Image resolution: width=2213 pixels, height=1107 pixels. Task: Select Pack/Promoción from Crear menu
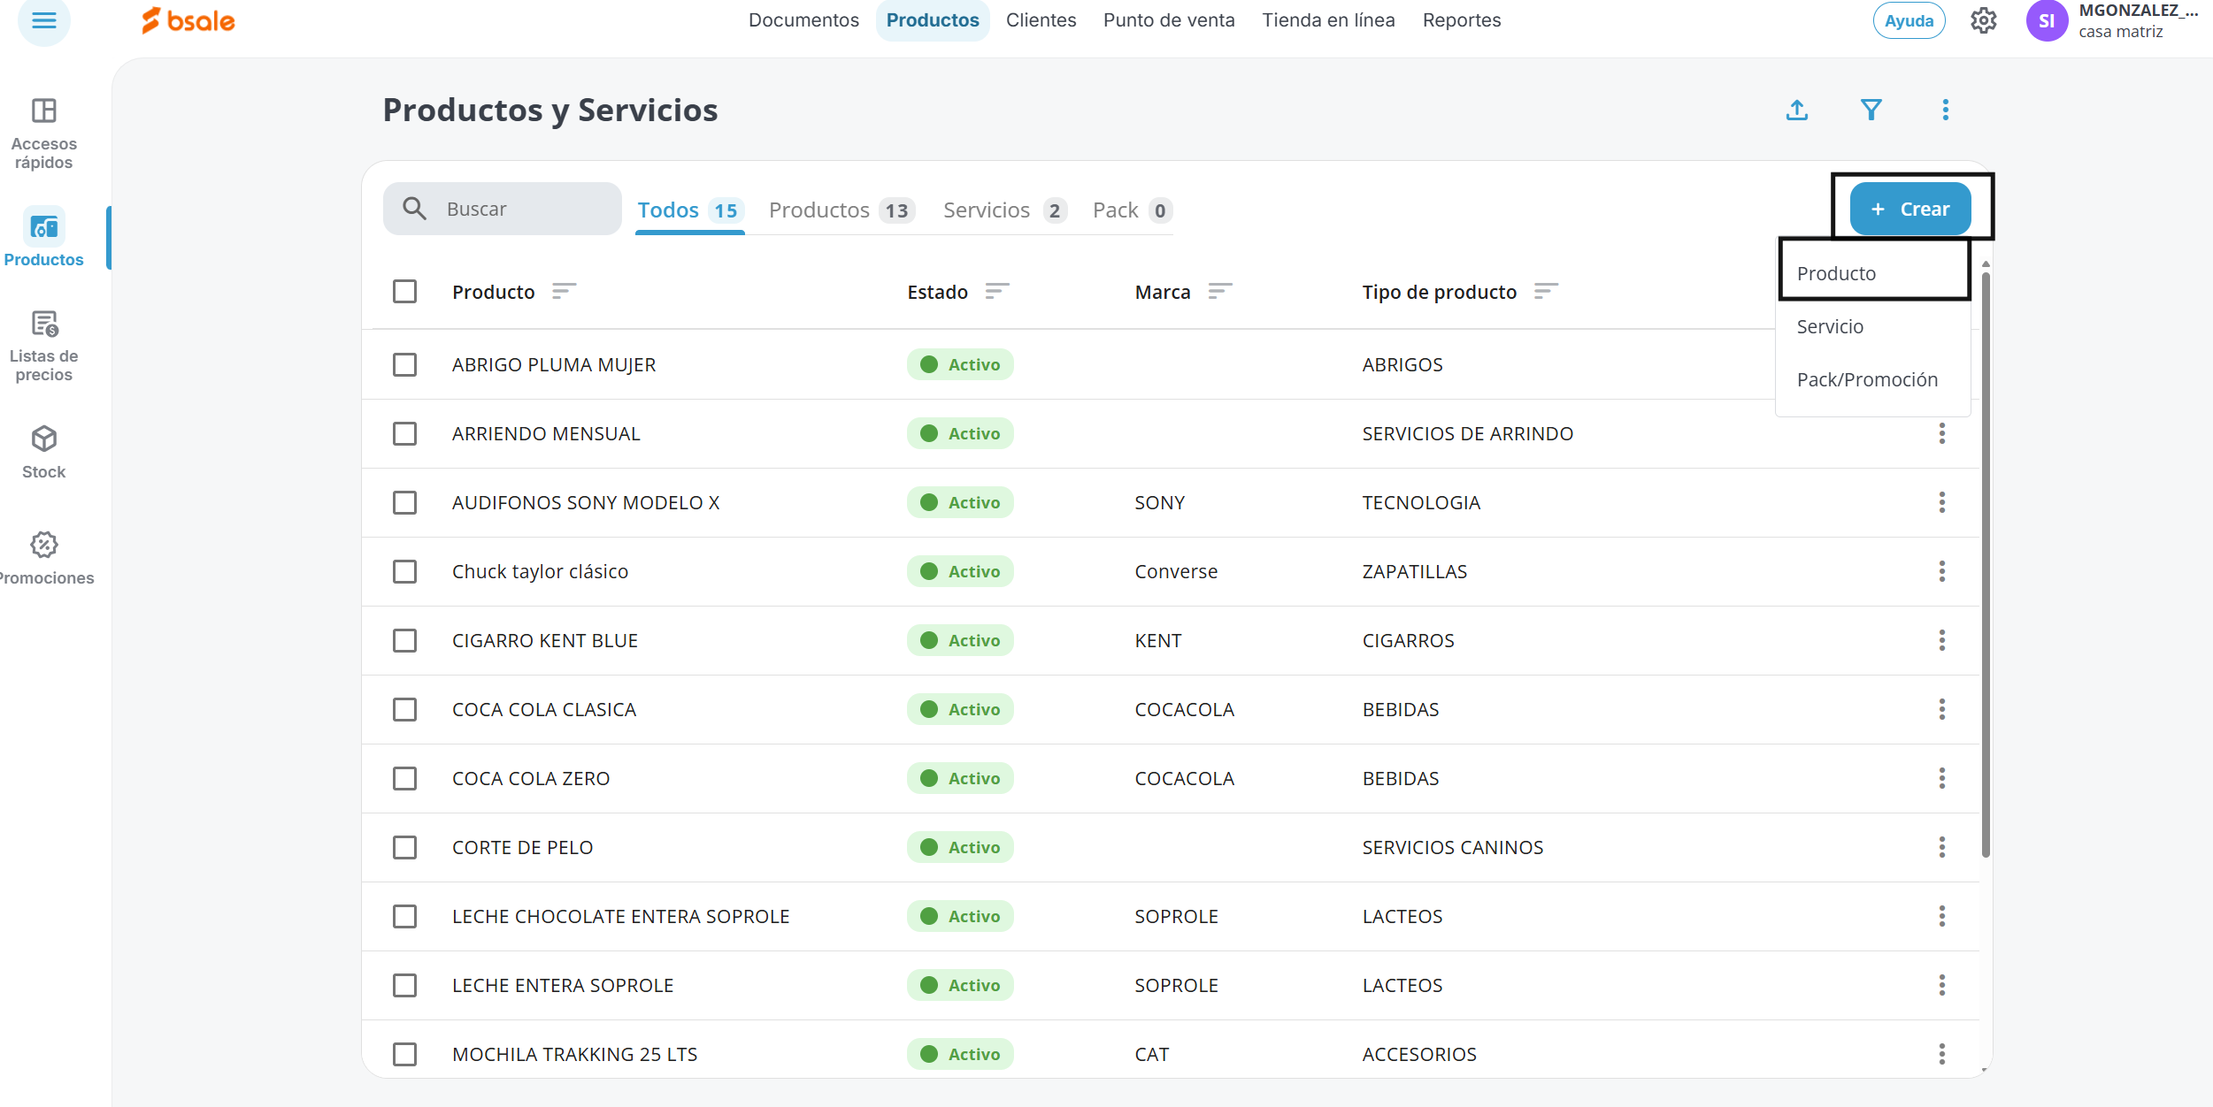(x=1867, y=379)
